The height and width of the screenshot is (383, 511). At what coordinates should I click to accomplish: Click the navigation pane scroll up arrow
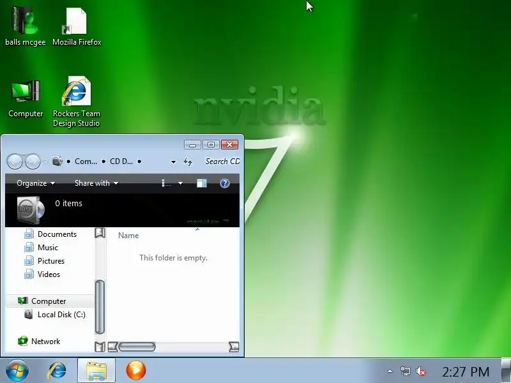pyautogui.click(x=100, y=233)
